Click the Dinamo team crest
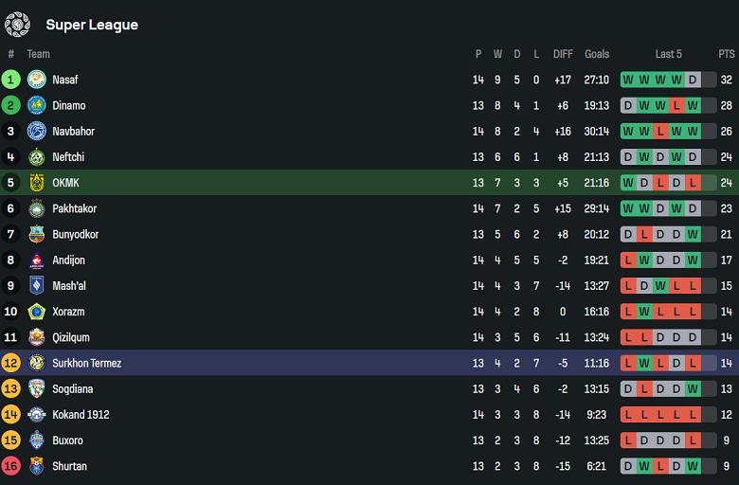 [37, 105]
